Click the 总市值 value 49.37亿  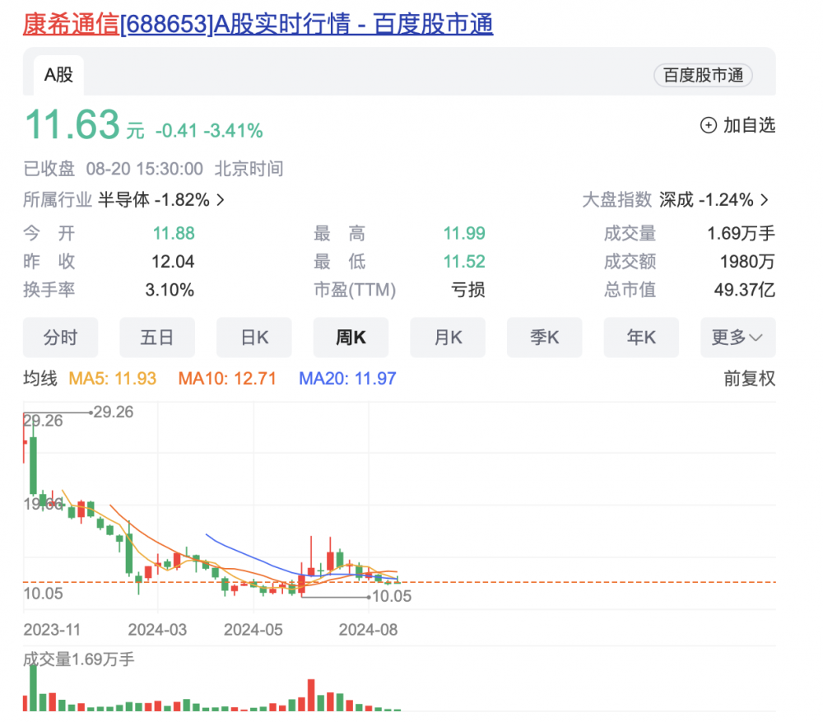[x=744, y=290]
